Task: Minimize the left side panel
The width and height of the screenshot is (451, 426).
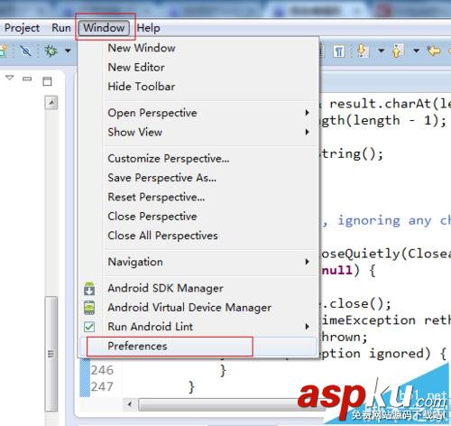Action: click(x=27, y=79)
